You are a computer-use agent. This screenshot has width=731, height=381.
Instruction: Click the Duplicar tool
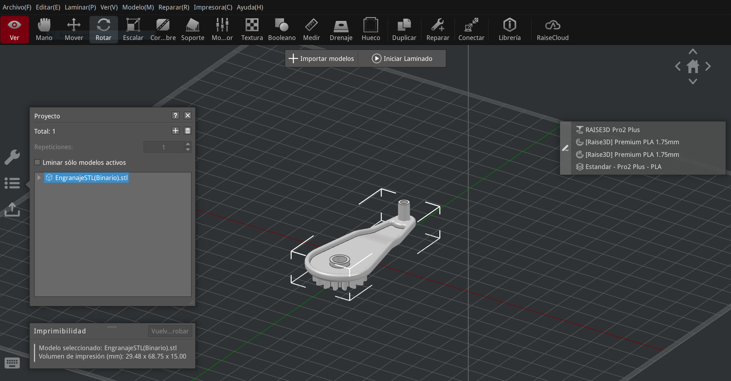pyautogui.click(x=404, y=30)
